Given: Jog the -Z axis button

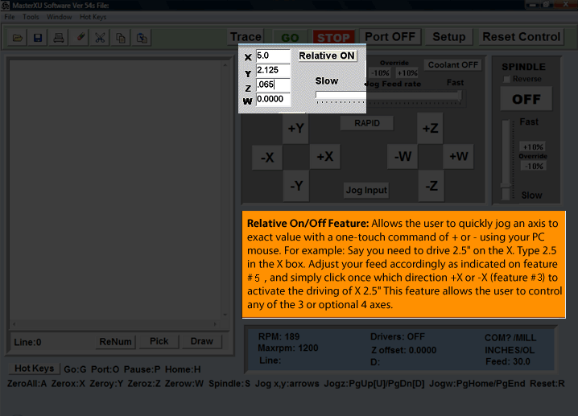Looking at the screenshot, I should click(431, 186).
